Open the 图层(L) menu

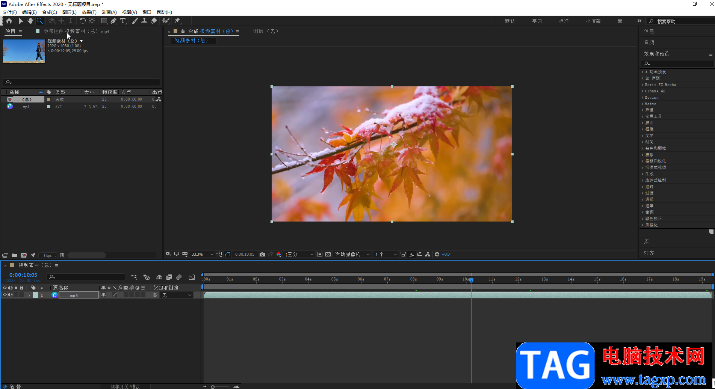click(x=69, y=12)
